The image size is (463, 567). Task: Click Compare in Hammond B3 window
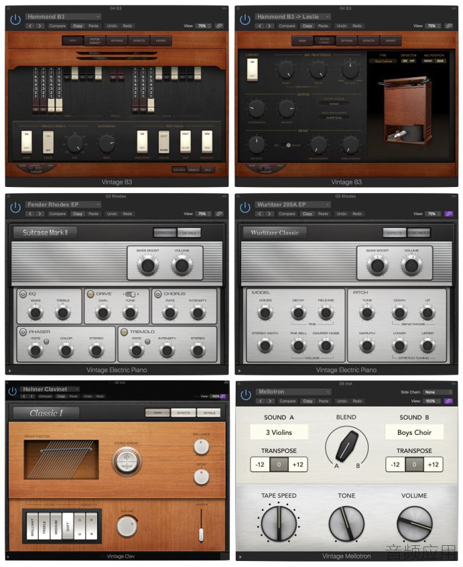[x=57, y=26]
